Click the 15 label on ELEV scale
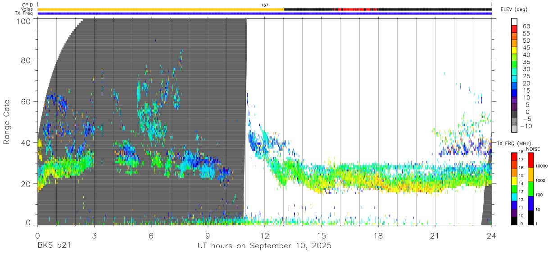Image resolution: width=553 pixels, height=255 pixels. click(x=526, y=90)
